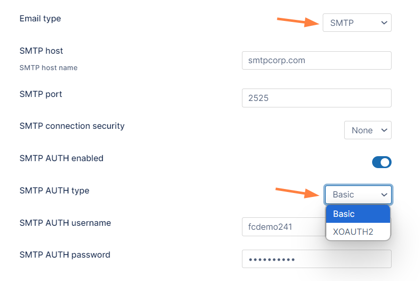Open the Email type SMTP dropdown
Image resolution: width=420 pixels, height=281 pixels.
(357, 22)
